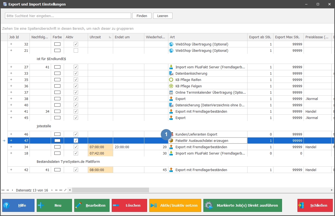This screenshot has width=335, height=216.
Task: Click the export icon in Job 34 row
Action: 171,147
